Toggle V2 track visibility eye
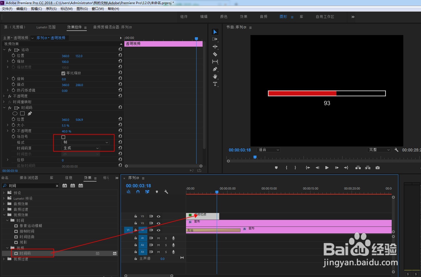The image size is (421, 277). (159, 223)
